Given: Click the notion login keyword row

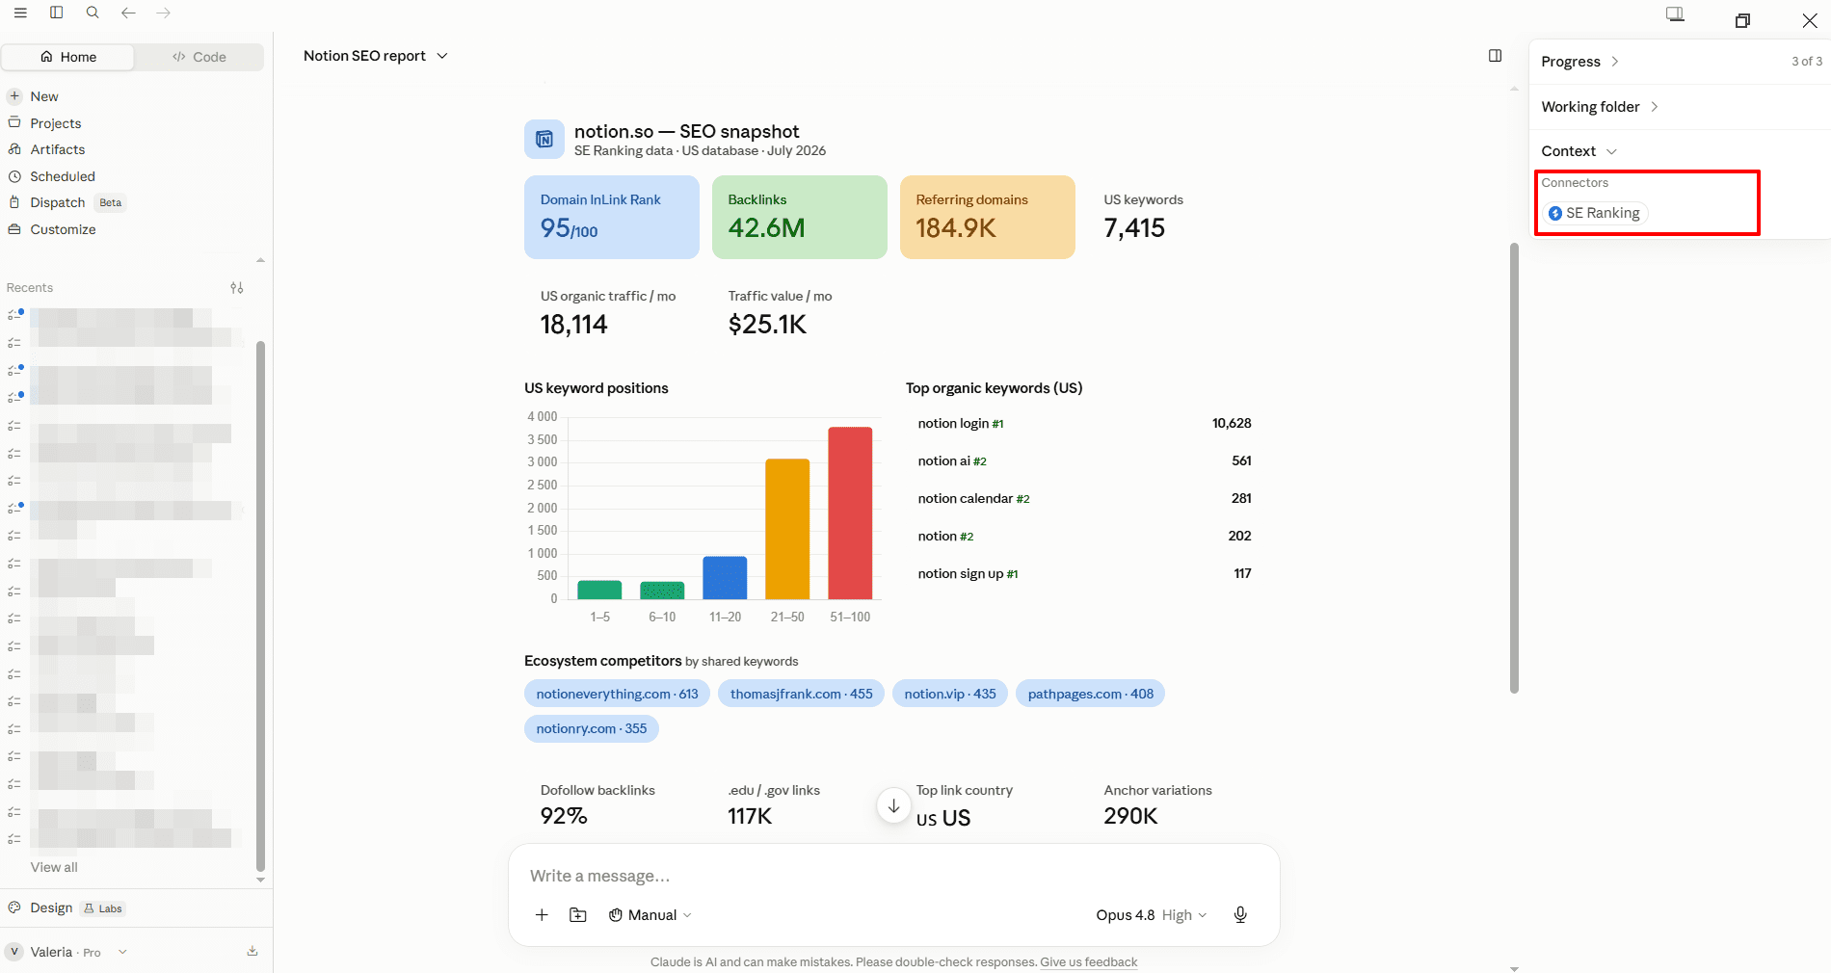Looking at the screenshot, I should click(x=1084, y=424).
